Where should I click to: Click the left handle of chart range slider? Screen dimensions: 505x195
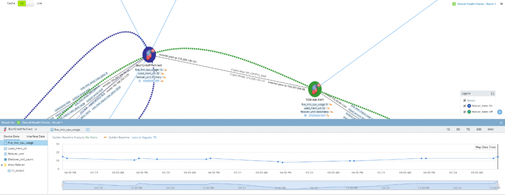63,185
